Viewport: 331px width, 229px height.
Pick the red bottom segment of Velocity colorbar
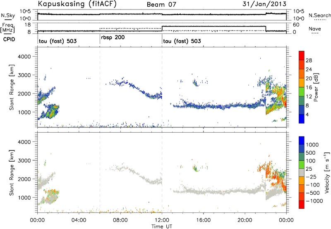[302, 205]
